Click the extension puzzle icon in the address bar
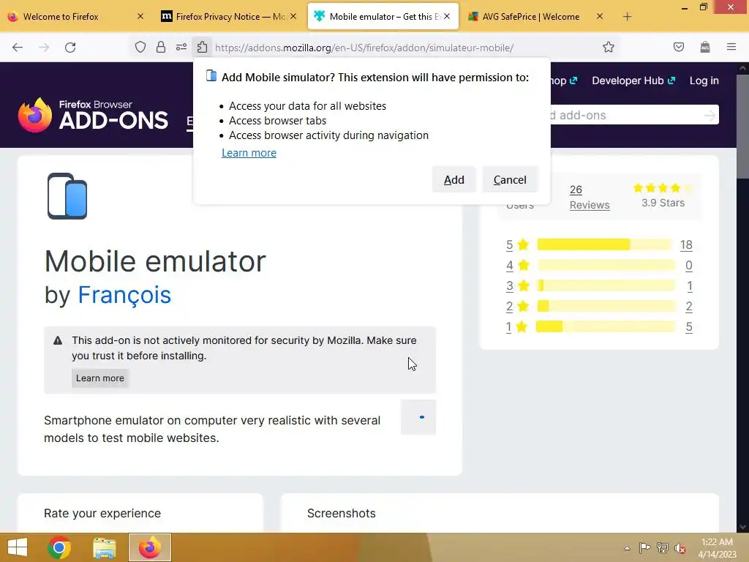 [x=202, y=48]
